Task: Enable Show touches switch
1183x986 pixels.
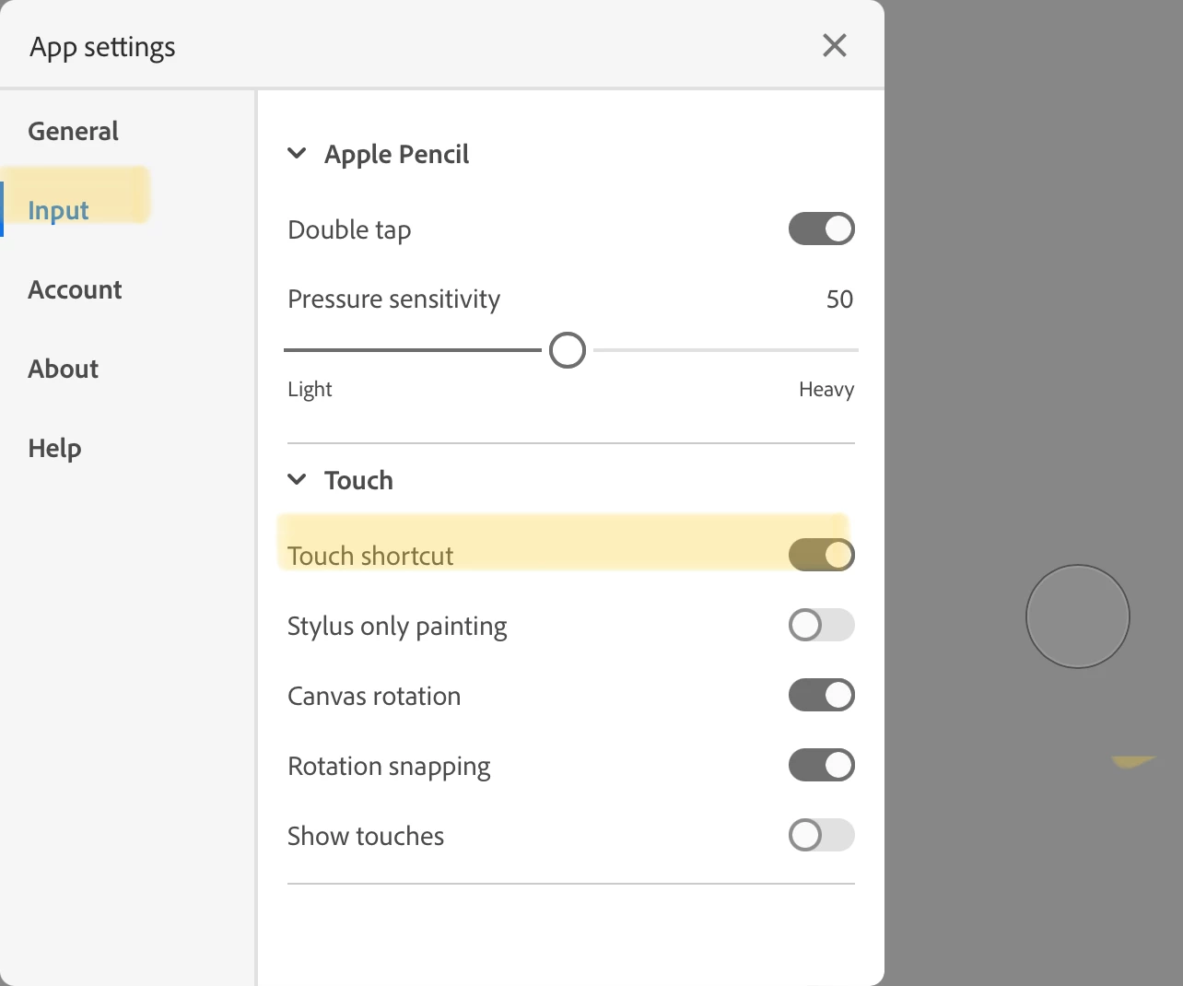Action: [822, 835]
